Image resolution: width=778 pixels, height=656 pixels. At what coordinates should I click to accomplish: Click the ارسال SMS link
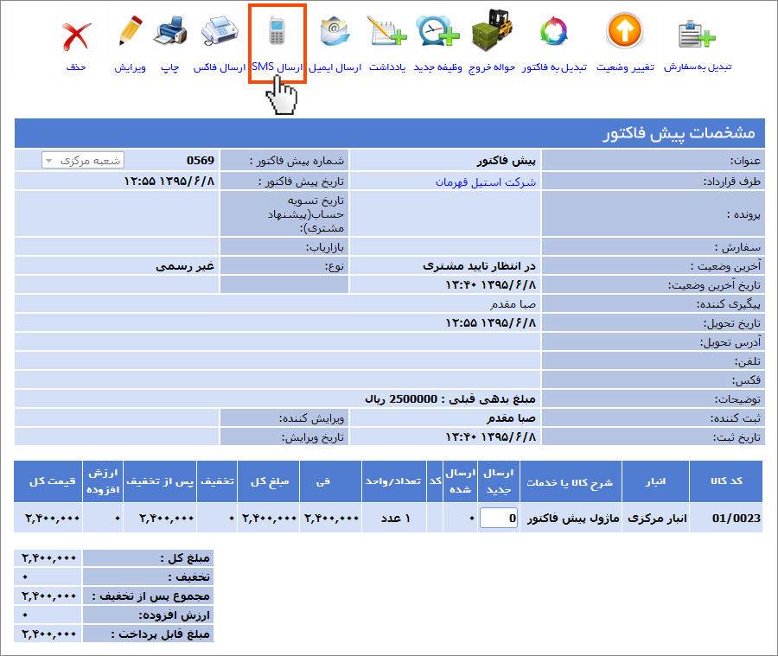click(277, 67)
